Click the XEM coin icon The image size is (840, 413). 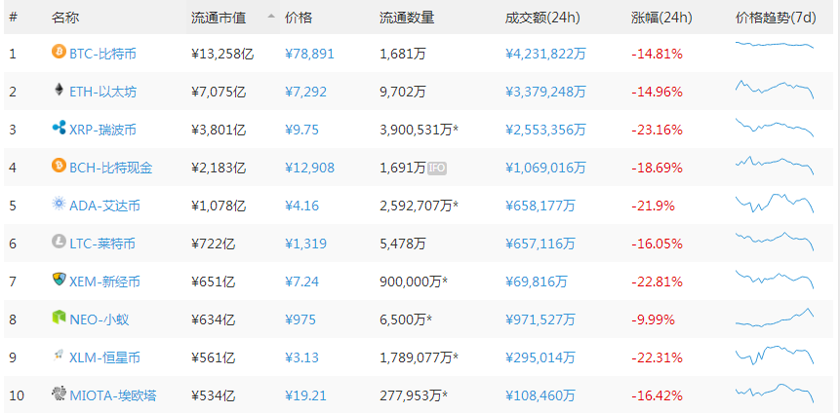click(x=59, y=280)
